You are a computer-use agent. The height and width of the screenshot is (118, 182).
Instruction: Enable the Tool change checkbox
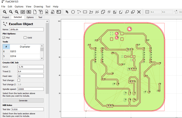pos(19,80)
